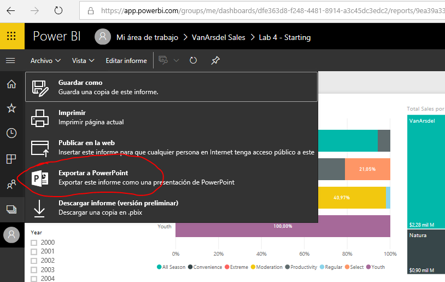Select Descargar informe (versión preliminar)

(172, 208)
